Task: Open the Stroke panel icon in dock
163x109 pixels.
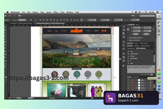Action: click(x=124, y=26)
